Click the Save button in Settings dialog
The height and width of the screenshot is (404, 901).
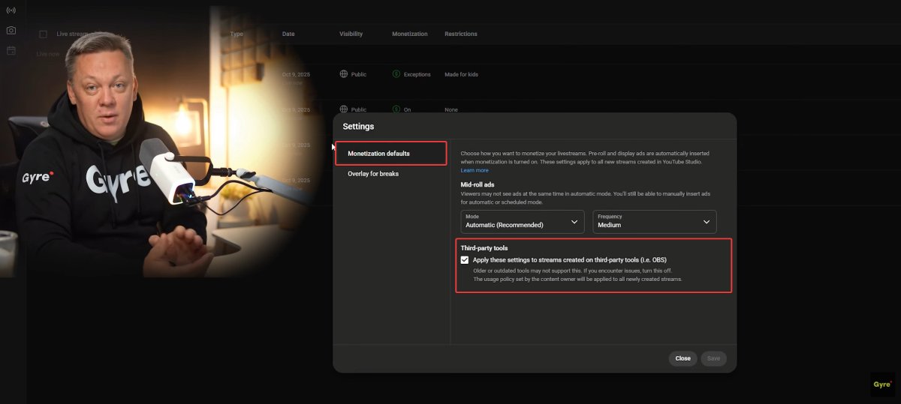tap(713, 358)
